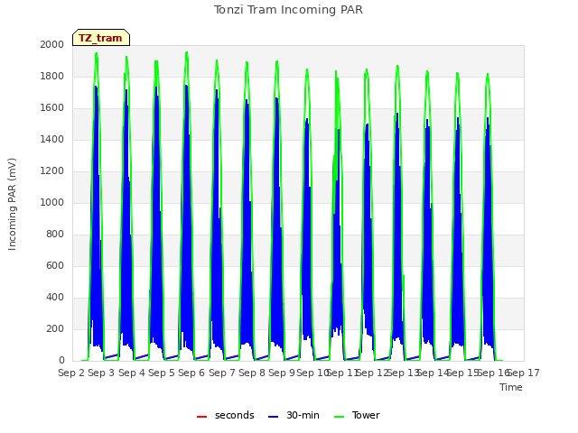Viewport: 578px width, 433px height.
Task: Click the 800 y-axis tick label
Action: pyautogui.click(x=55, y=235)
